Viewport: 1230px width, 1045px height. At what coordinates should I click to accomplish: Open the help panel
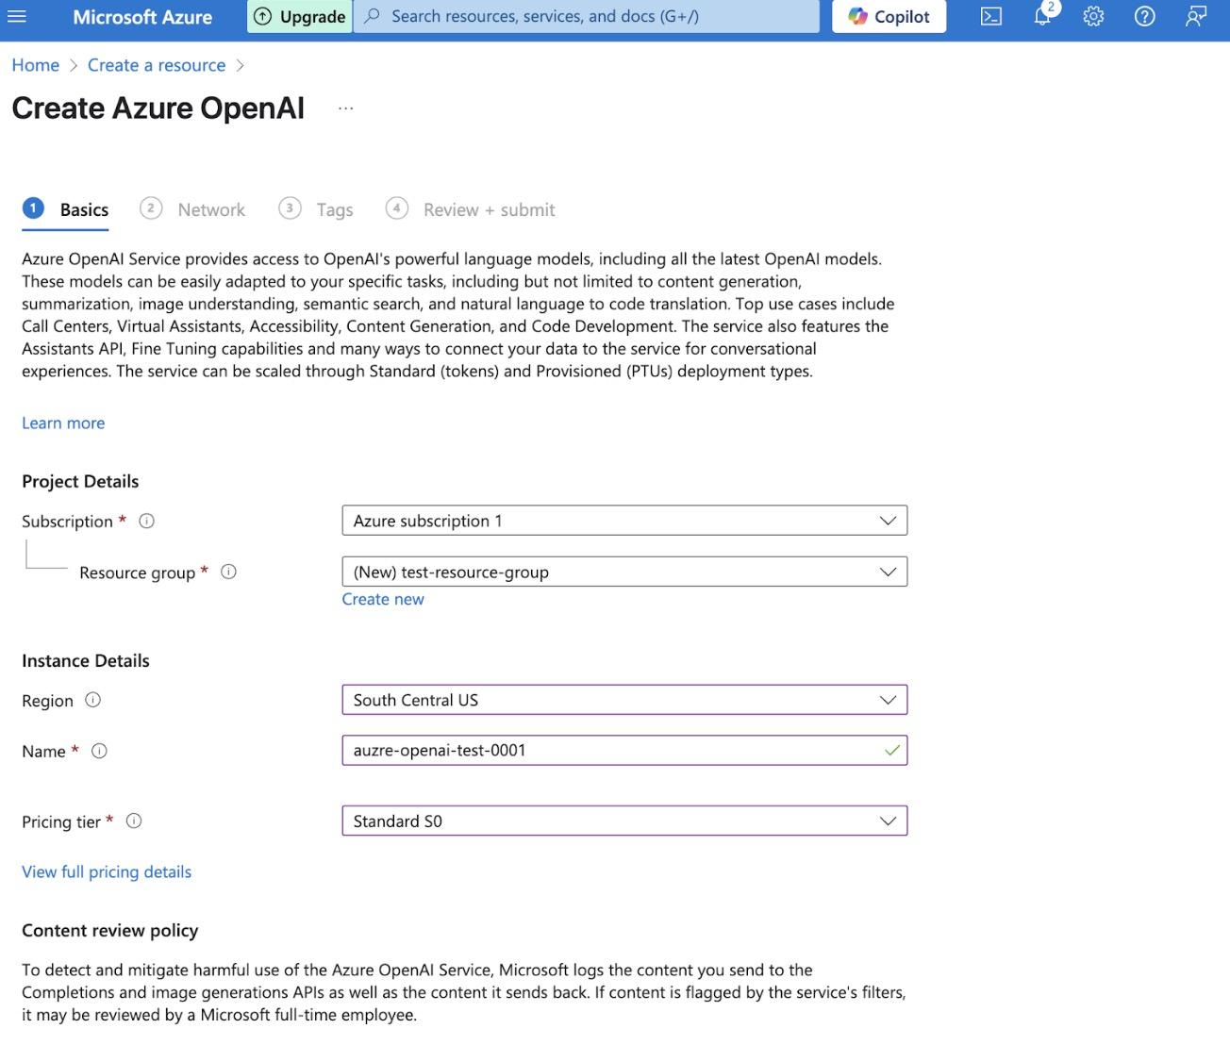[x=1144, y=16]
